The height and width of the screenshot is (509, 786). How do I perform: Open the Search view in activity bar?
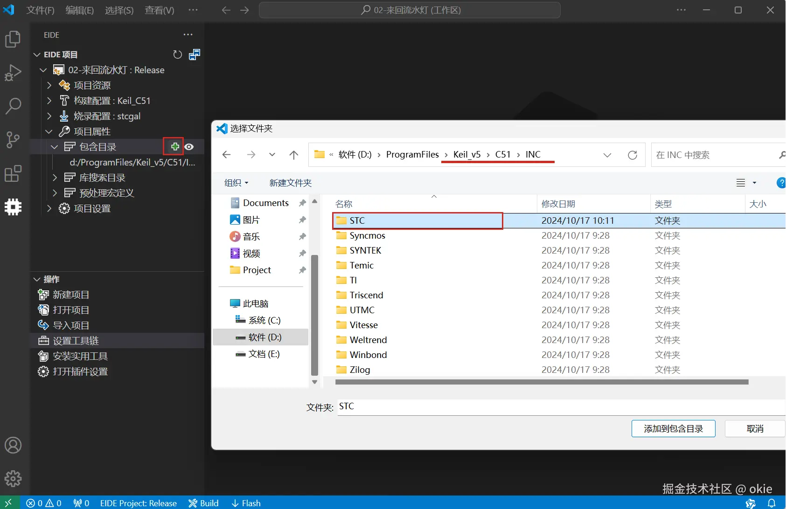pos(13,106)
